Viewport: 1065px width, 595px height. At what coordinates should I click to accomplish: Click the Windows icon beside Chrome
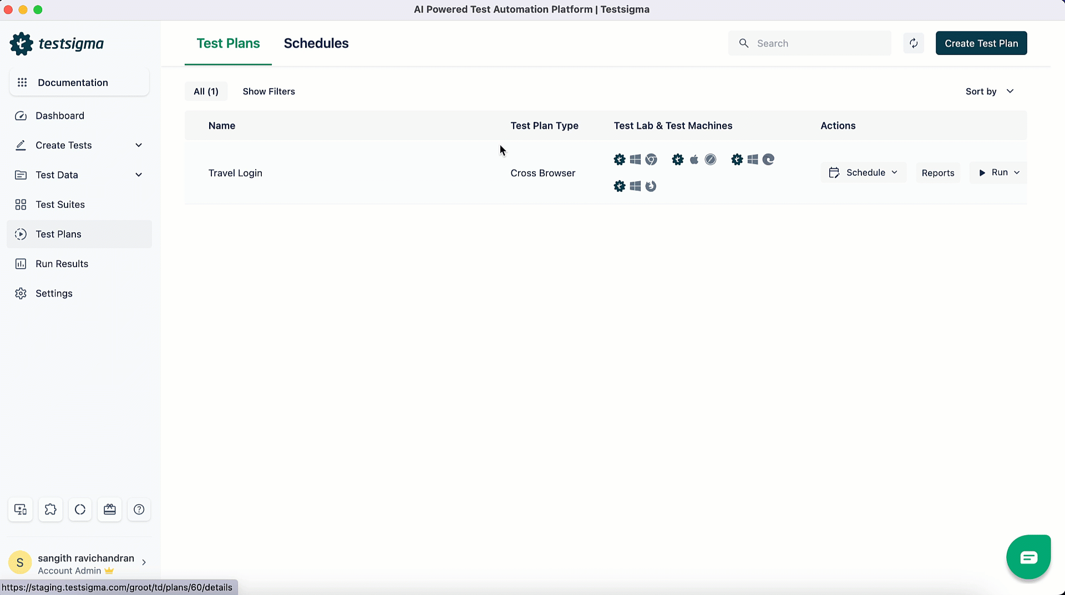click(636, 160)
